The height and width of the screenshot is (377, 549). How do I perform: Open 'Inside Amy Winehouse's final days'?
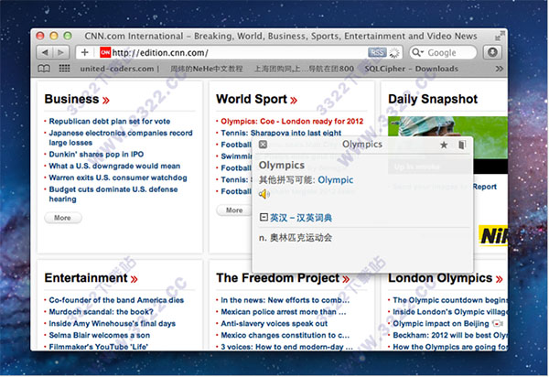pos(112,323)
